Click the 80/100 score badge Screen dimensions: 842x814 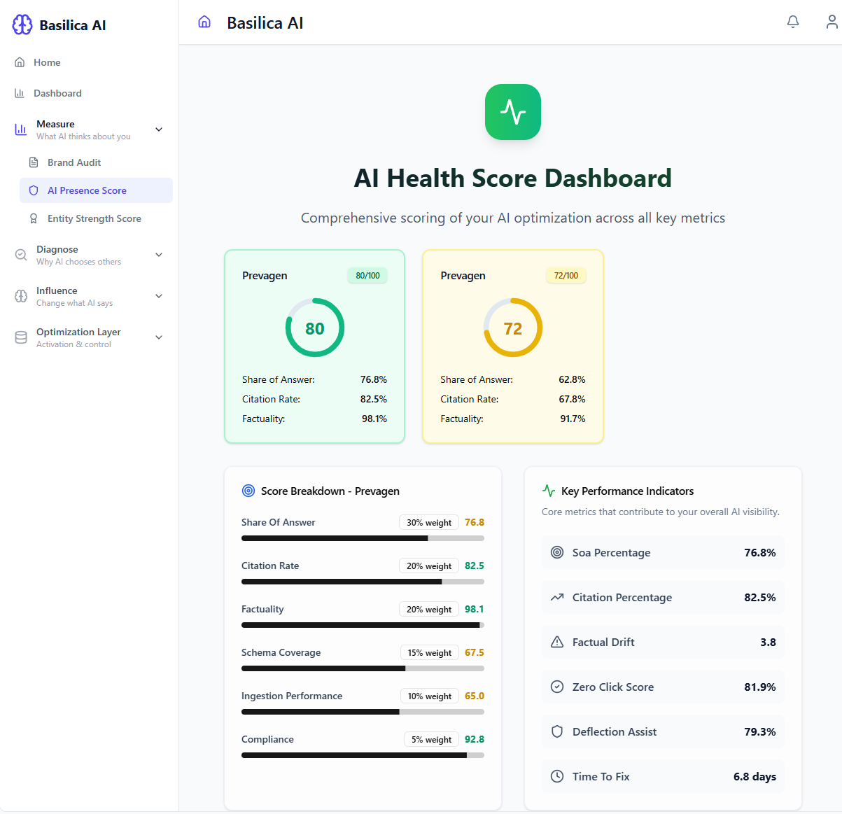point(367,275)
